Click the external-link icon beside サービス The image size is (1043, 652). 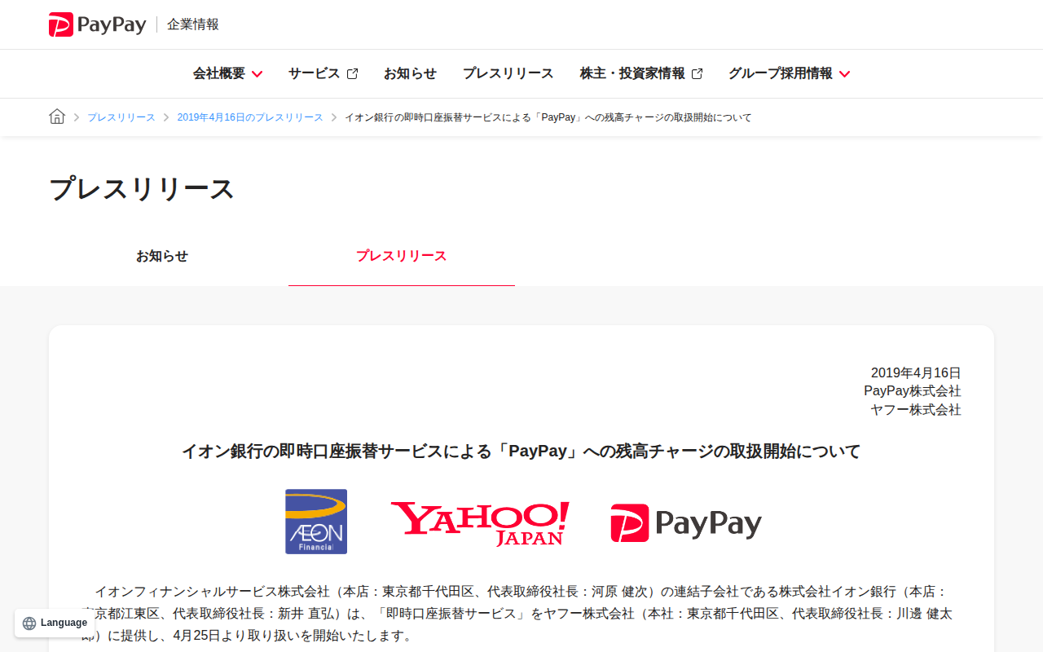[352, 73]
